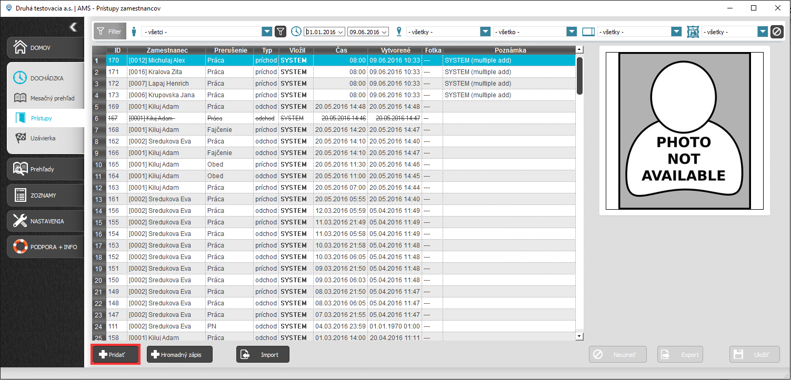Click the terminal rectangle icon in filter bar

[x=588, y=32]
